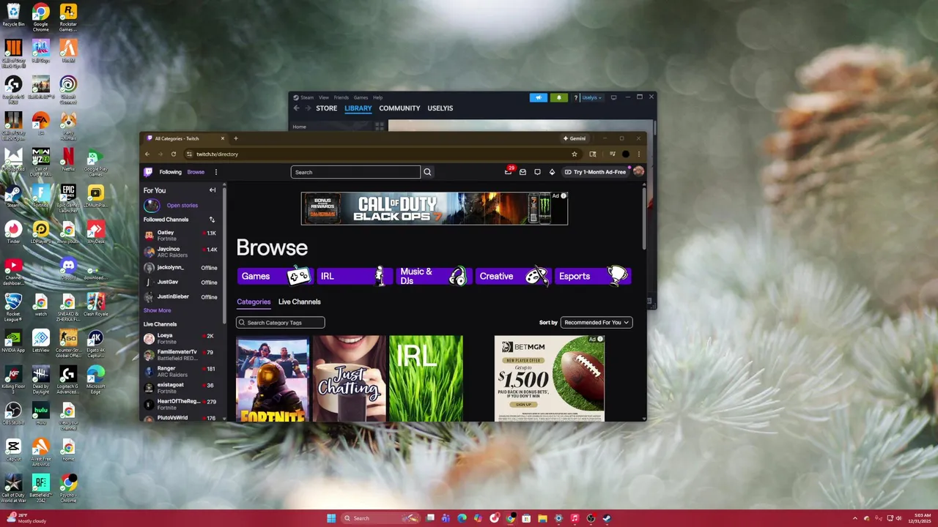
Task: Bookmark this page with the star icon
Action: pyautogui.click(x=575, y=154)
